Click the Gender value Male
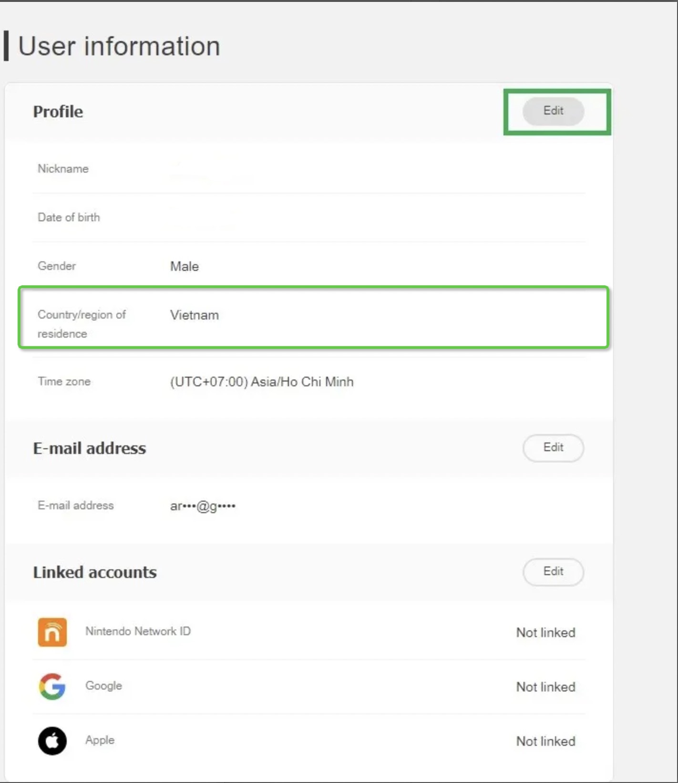The height and width of the screenshot is (783, 678). pos(185,267)
